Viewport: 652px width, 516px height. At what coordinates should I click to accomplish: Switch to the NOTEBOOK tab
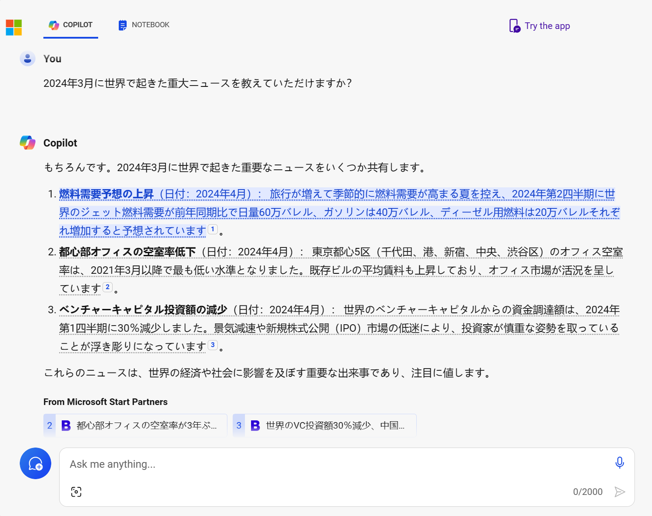point(151,25)
